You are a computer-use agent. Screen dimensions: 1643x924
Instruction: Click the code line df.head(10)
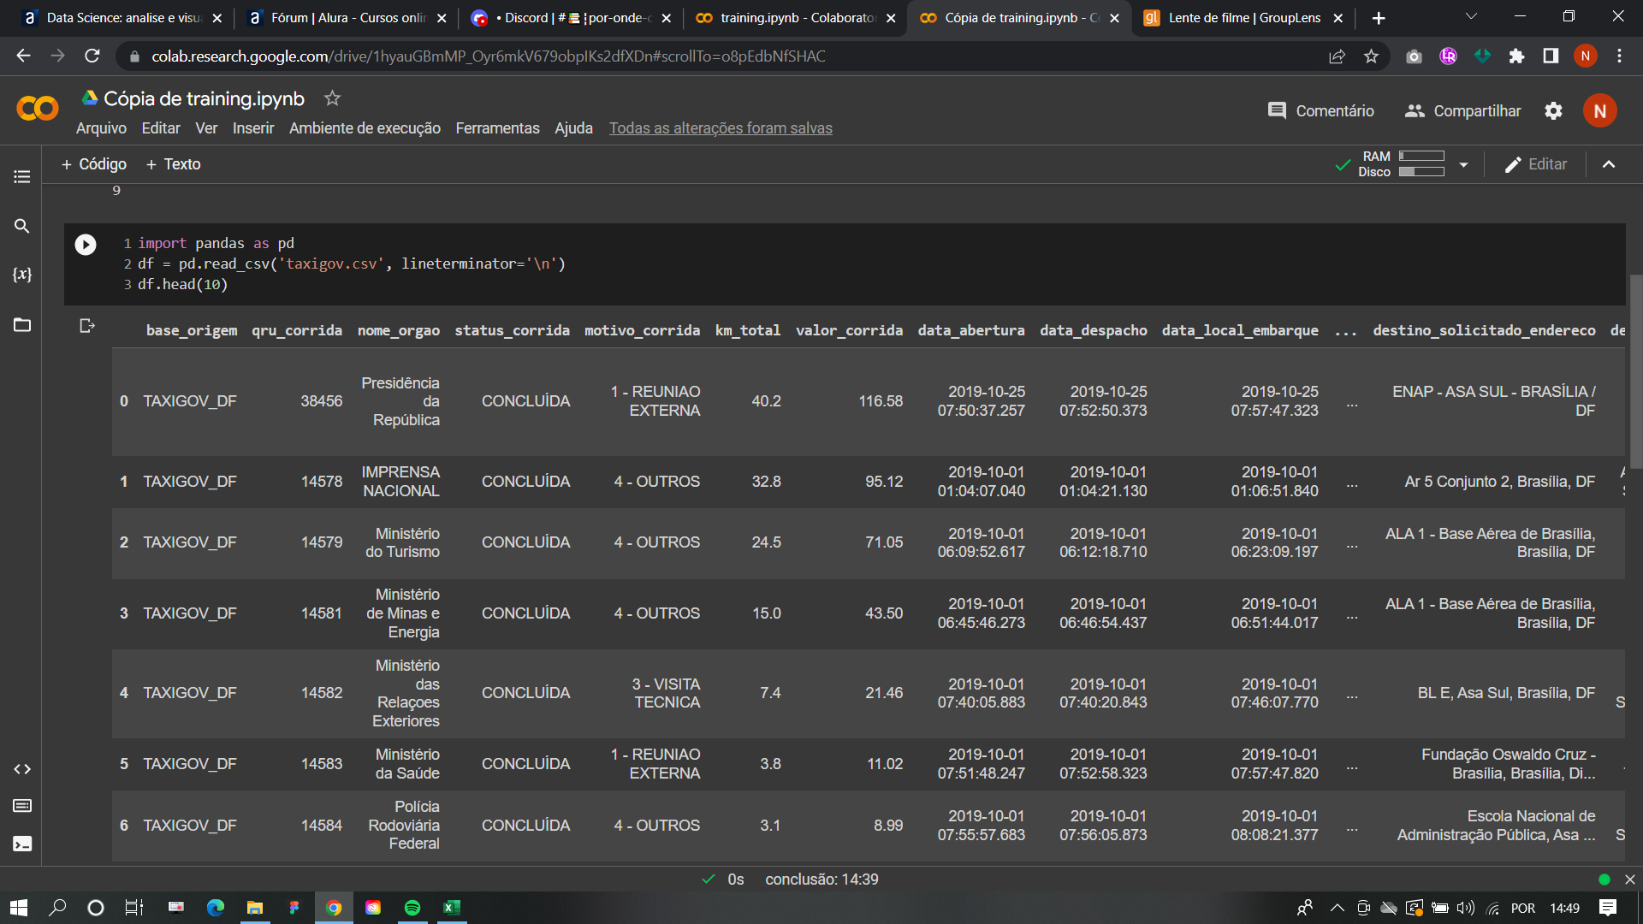tap(182, 284)
